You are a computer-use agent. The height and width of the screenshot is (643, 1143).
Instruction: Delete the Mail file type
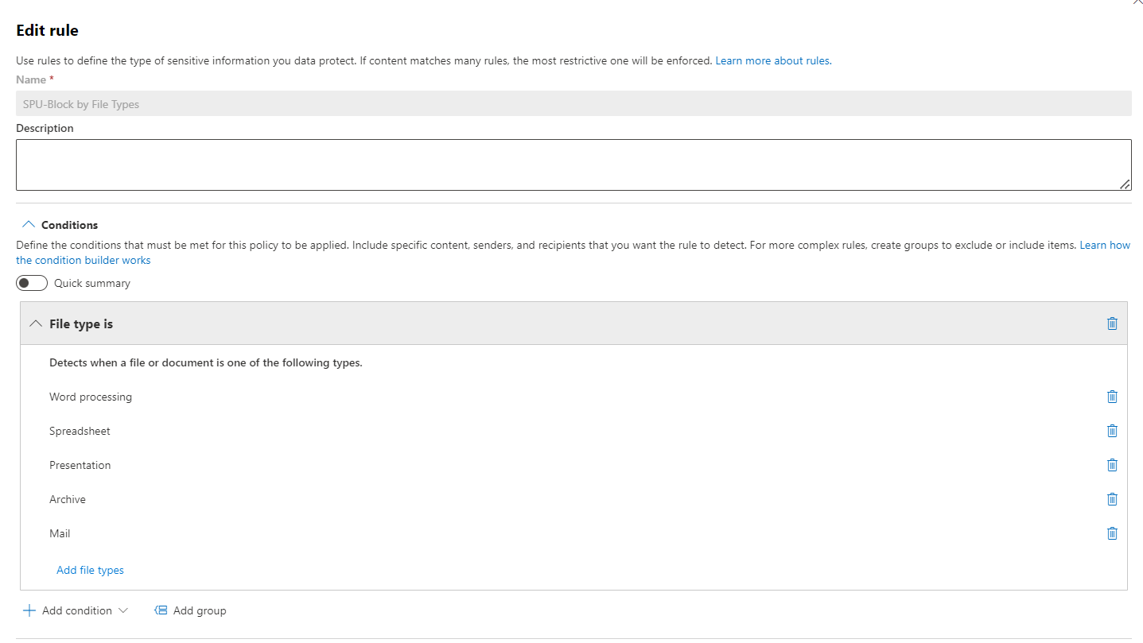pyautogui.click(x=1112, y=533)
